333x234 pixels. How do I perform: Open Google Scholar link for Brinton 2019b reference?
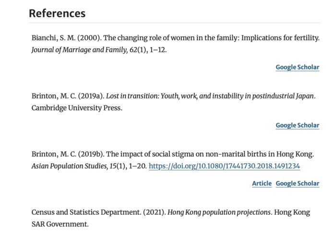(x=297, y=183)
